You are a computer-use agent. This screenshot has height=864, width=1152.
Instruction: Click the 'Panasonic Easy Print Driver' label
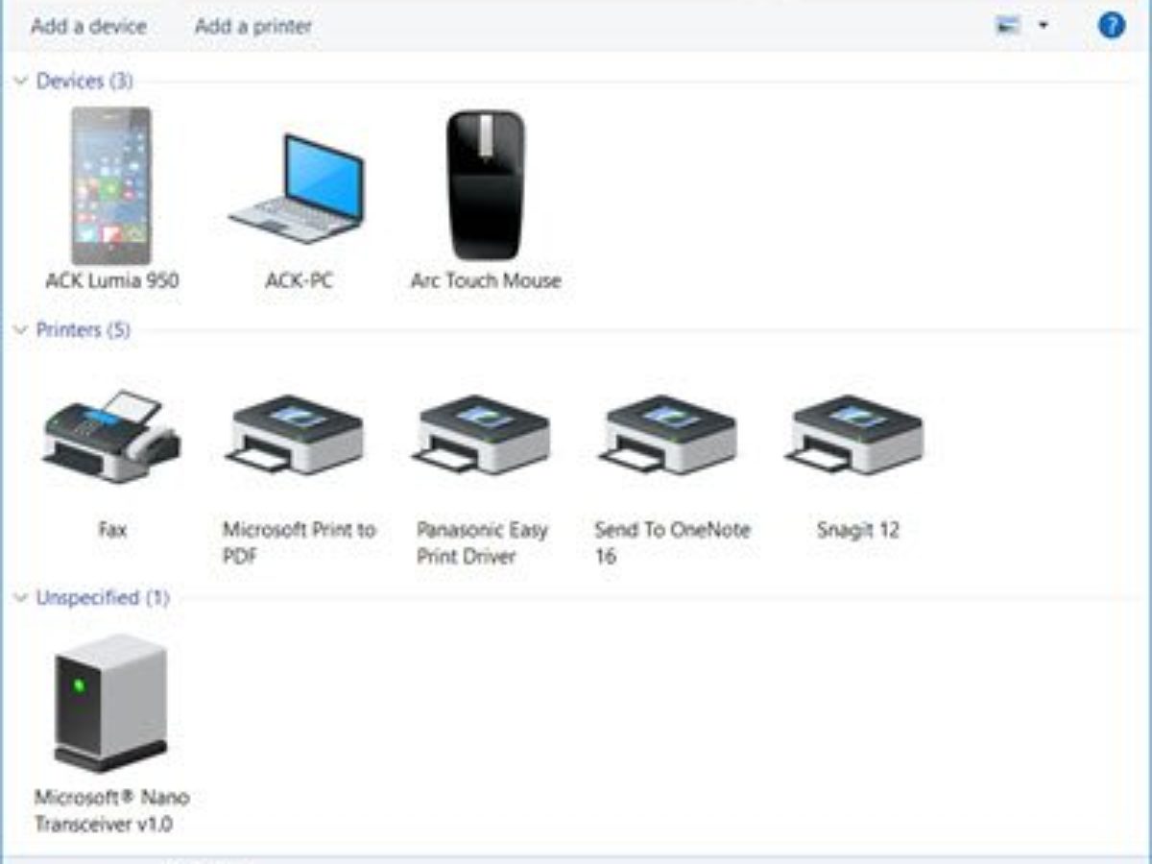click(482, 543)
